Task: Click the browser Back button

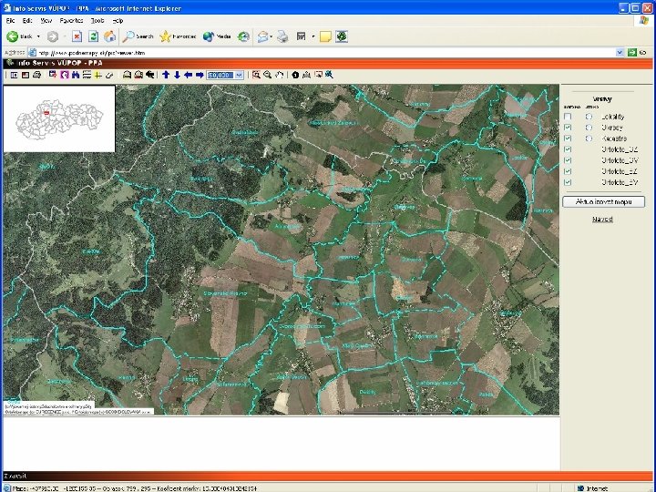Action: (20, 36)
